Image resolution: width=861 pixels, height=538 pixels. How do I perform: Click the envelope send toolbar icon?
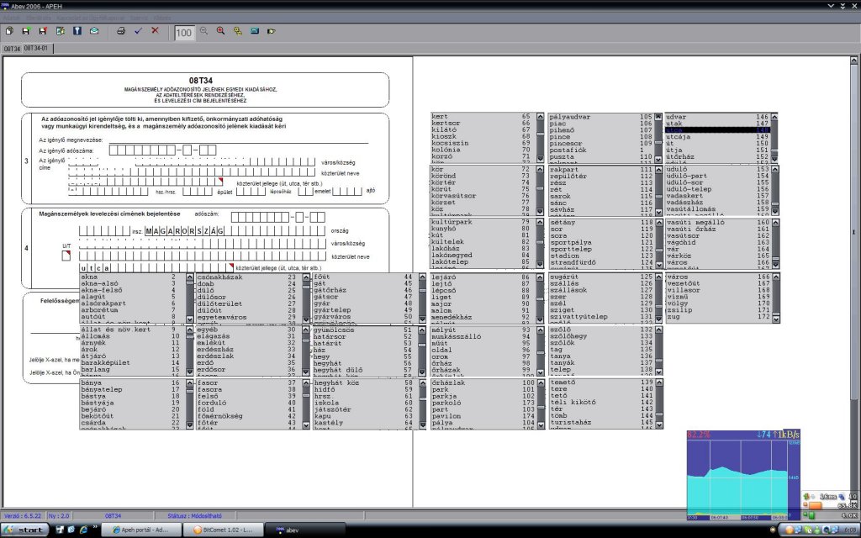coord(94,31)
